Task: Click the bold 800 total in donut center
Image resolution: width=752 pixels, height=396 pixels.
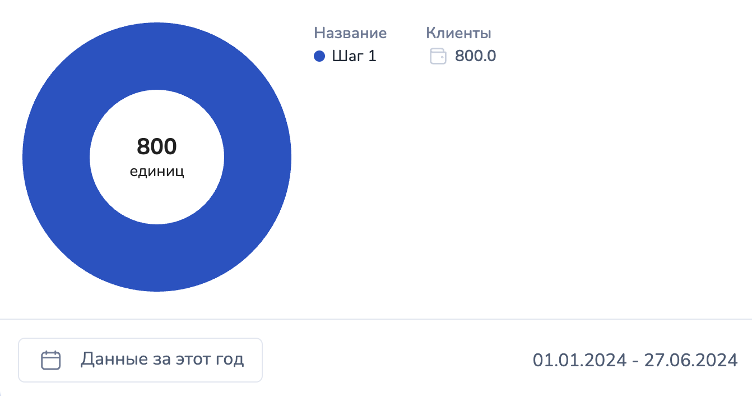Action: coord(157,147)
